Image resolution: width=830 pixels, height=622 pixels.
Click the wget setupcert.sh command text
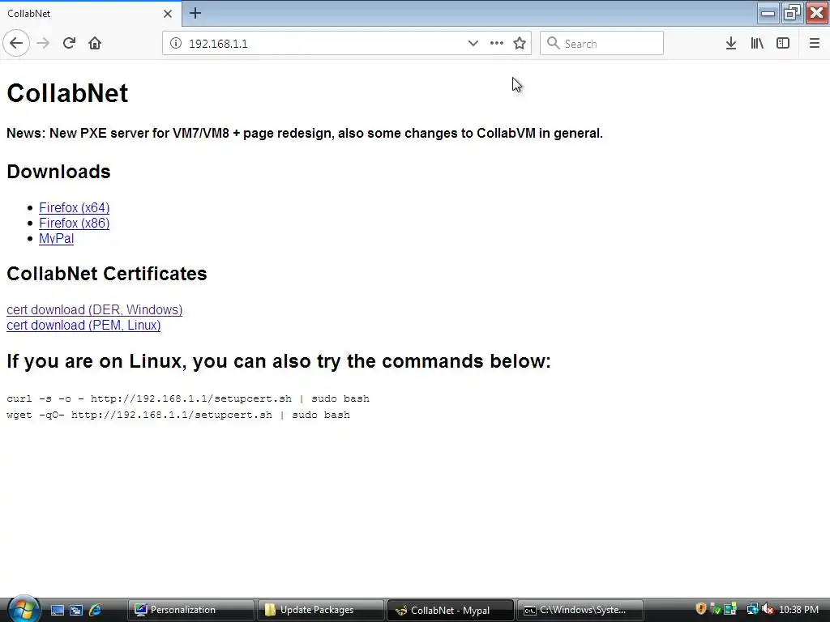pos(178,415)
